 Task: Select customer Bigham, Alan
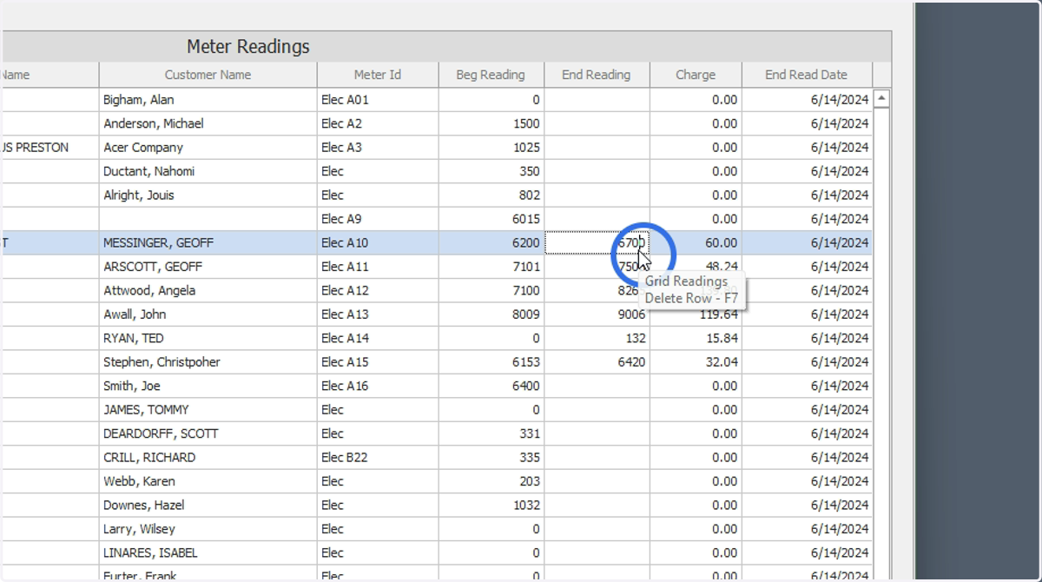click(x=139, y=100)
